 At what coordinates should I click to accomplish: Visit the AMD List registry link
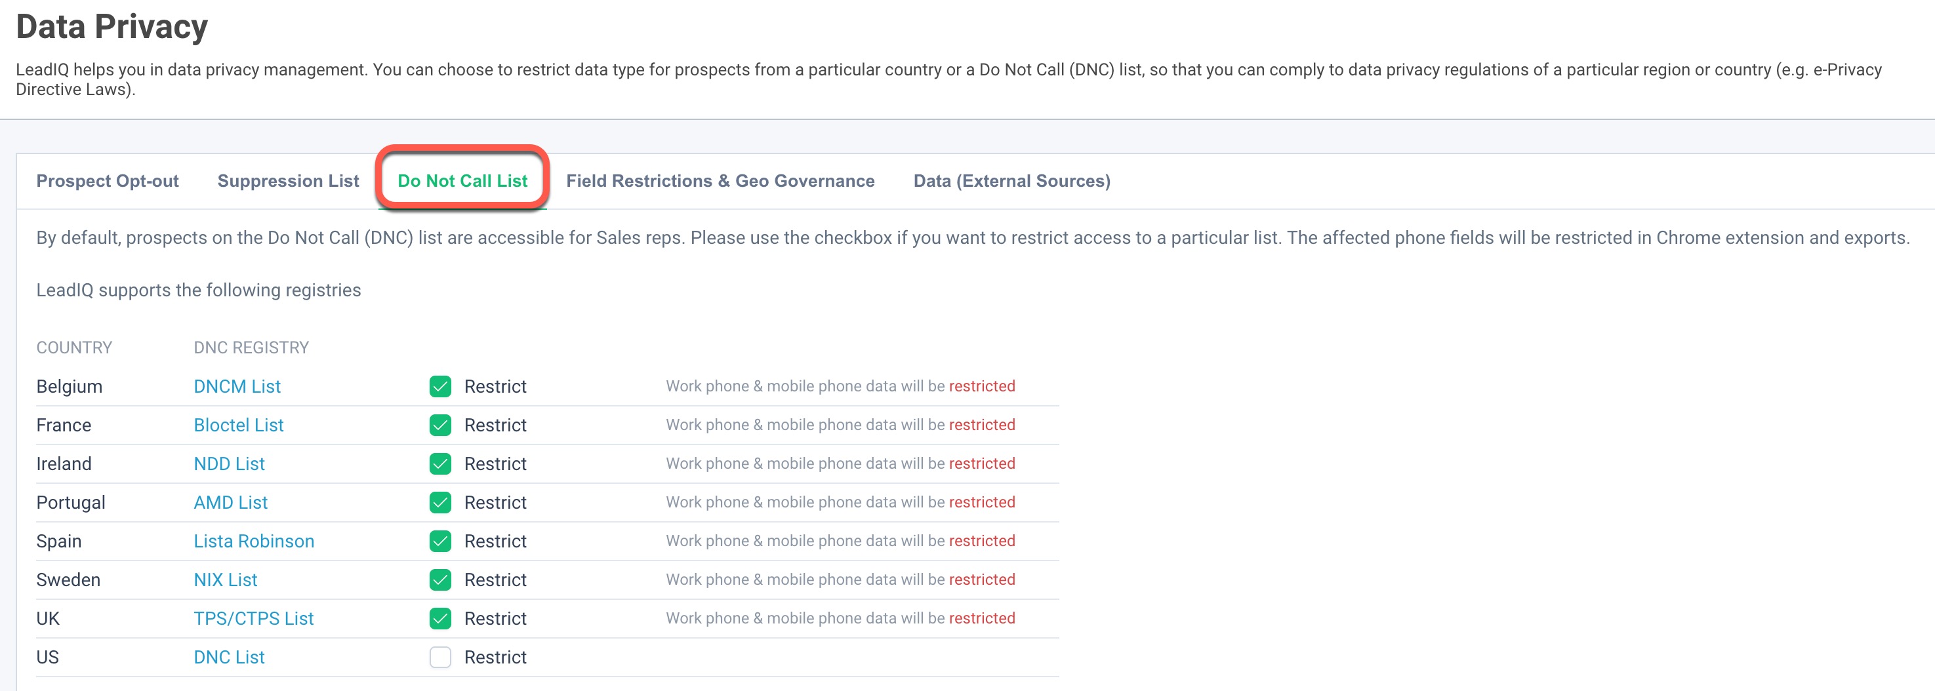tap(231, 502)
